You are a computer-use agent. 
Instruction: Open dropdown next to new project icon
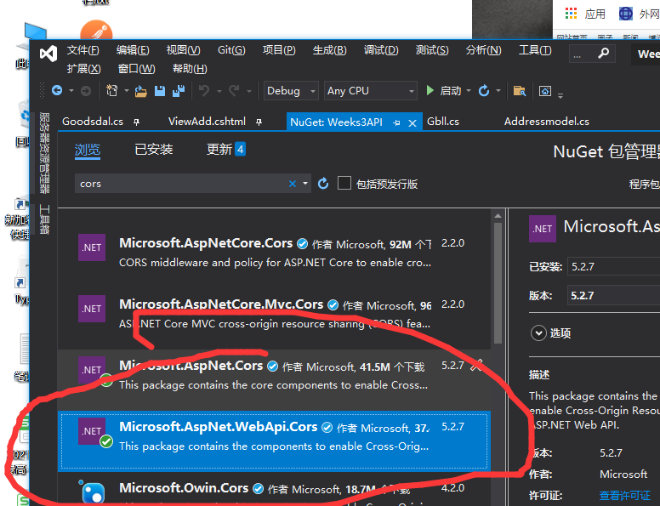pyautogui.click(x=126, y=90)
